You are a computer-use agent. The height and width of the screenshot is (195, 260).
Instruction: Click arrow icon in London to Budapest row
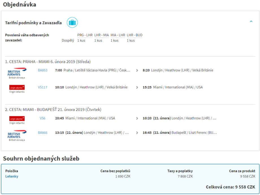[x=137, y=133]
